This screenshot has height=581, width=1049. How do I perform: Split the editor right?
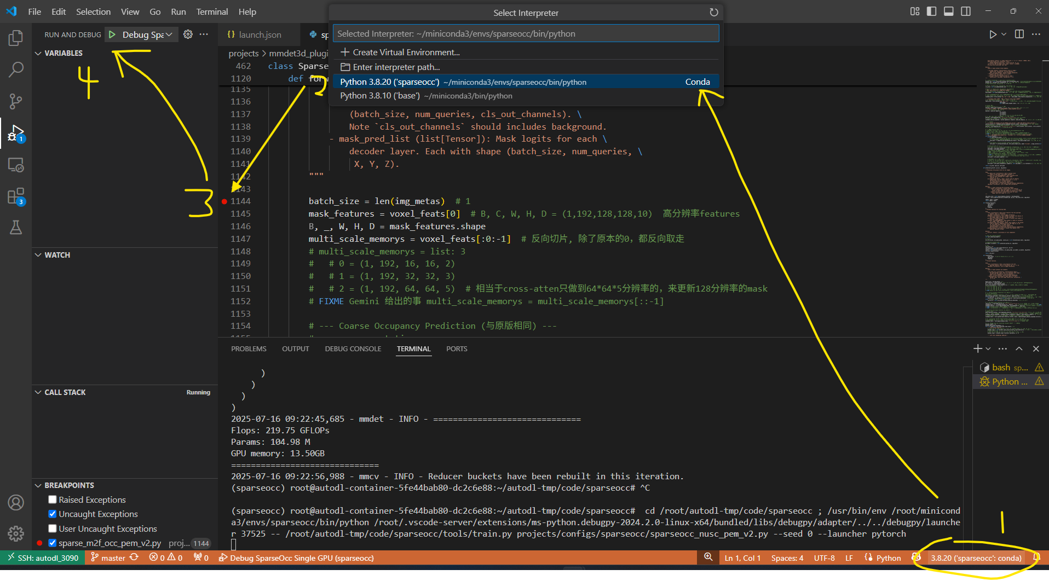pyautogui.click(x=1019, y=34)
